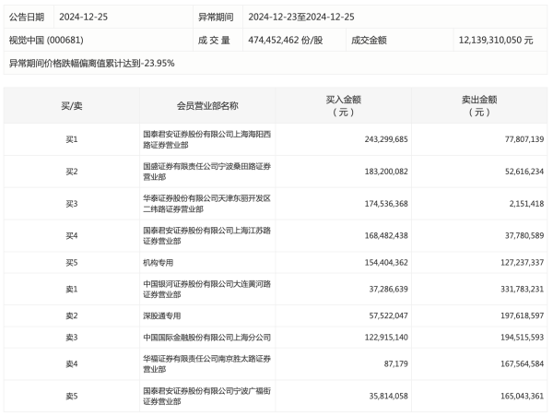Click the 公告日期 label

pyautogui.click(x=27, y=17)
